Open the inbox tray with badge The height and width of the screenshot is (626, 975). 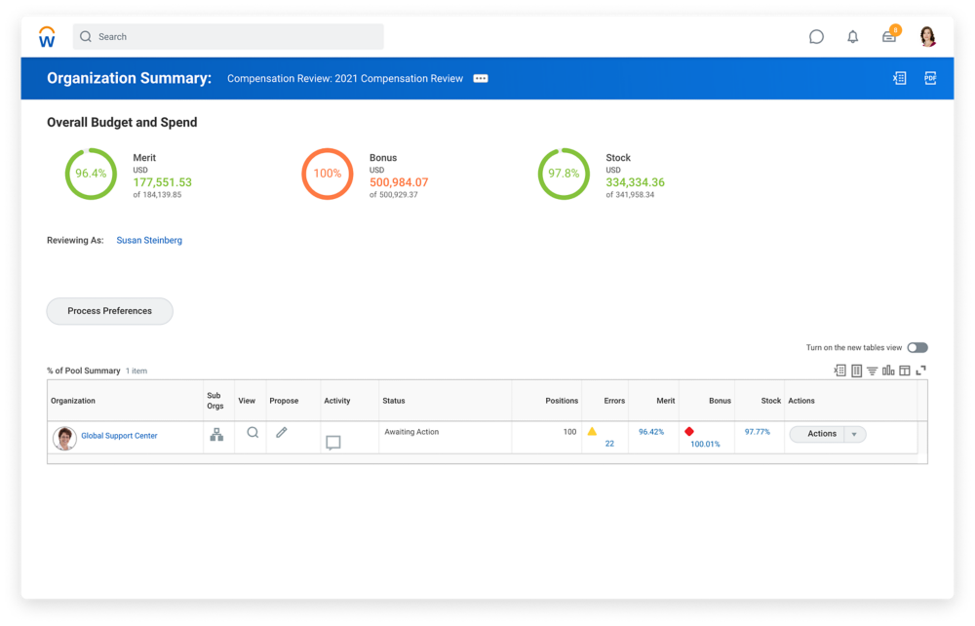point(889,37)
